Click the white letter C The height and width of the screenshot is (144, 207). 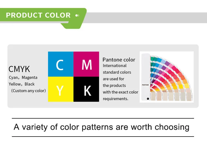[60, 65]
